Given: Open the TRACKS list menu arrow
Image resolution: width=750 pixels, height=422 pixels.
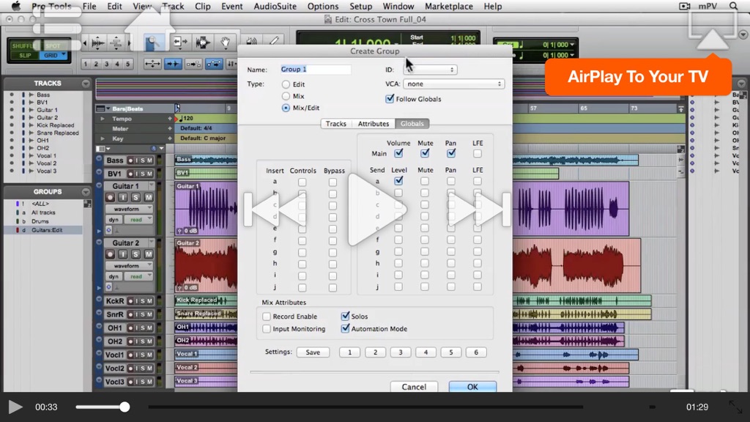Looking at the screenshot, I should (86, 84).
